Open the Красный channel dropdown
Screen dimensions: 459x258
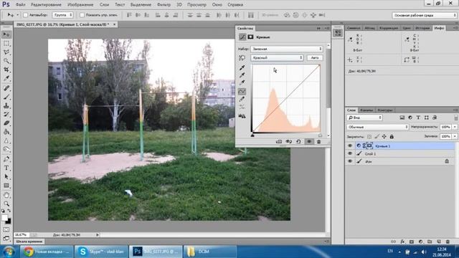point(277,58)
